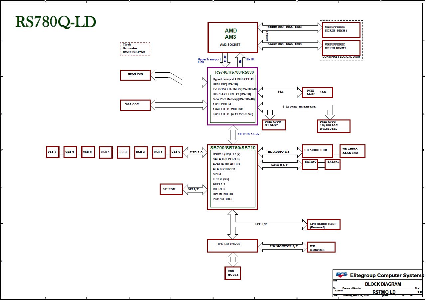Click the HDMI CON block
Viewport: 426px width, 300px height.
tap(135, 75)
